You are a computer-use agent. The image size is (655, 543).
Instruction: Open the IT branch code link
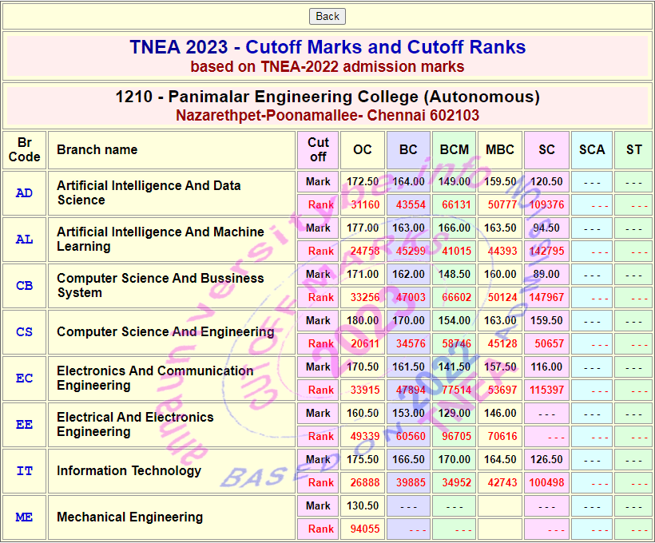tap(24, 471)
